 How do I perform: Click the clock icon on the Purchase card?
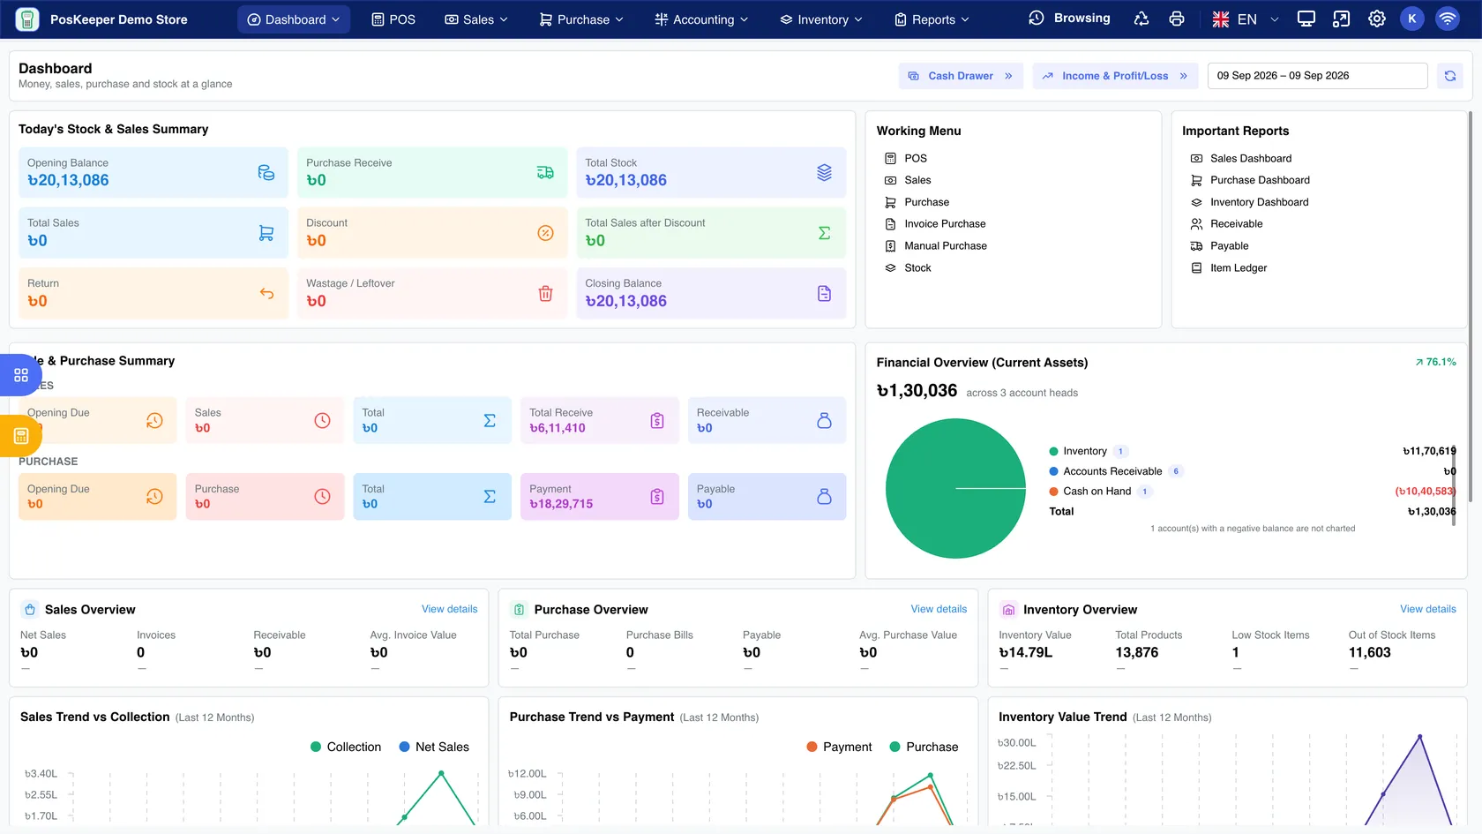point(322,497)
